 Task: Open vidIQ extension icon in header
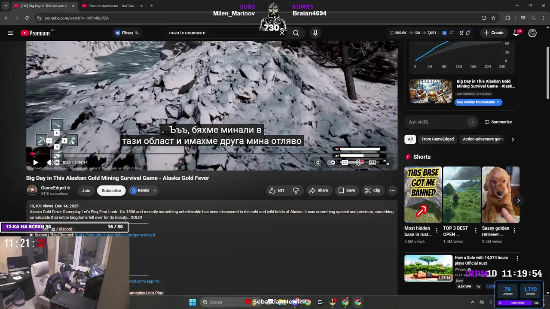tap(445, 33)
